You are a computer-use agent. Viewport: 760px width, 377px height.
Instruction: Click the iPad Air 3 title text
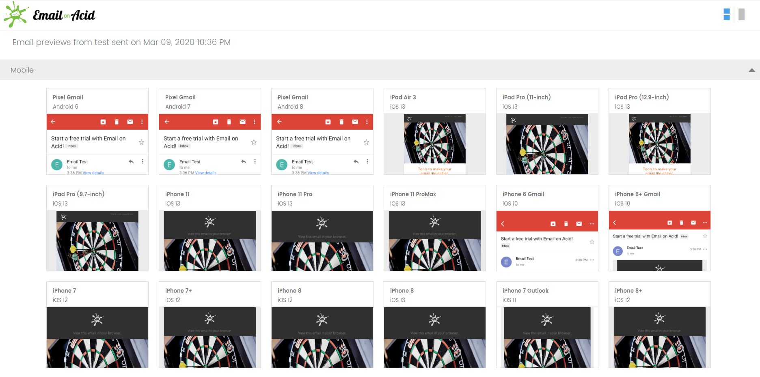pos(403,97)
